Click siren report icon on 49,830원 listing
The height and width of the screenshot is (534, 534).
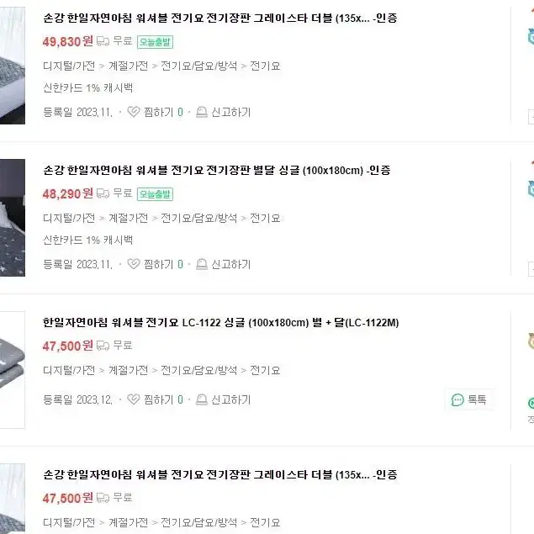202,112
